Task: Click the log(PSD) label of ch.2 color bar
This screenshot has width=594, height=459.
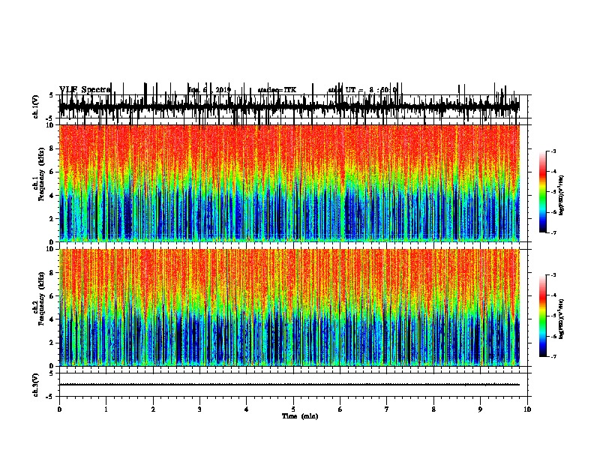Action: point(562,319)
